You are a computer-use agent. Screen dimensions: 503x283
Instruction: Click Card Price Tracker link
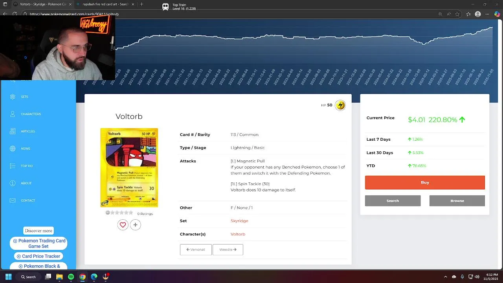[x=39, y=256]
